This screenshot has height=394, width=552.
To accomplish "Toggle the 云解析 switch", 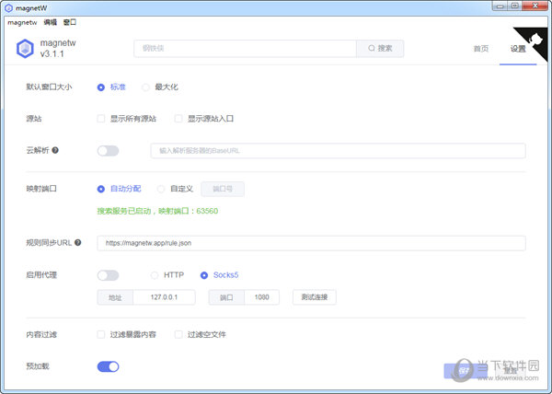I will coord(108,151).
